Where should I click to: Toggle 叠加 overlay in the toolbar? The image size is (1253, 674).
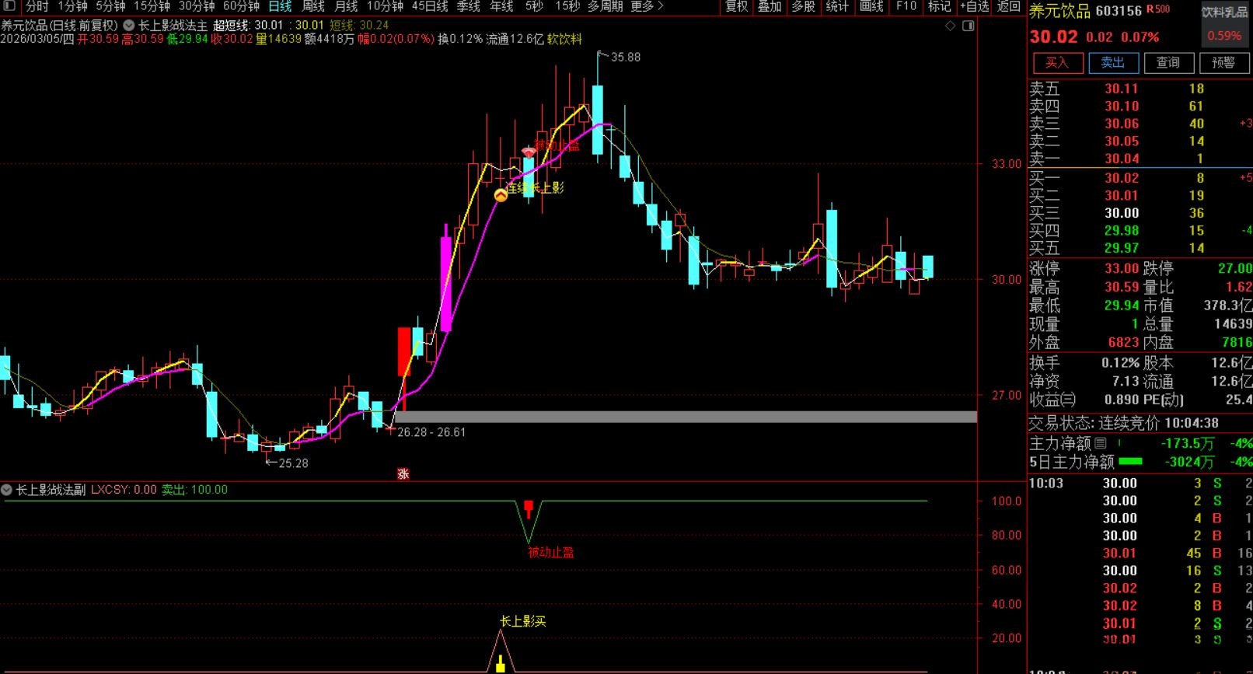tap(770, 6)
